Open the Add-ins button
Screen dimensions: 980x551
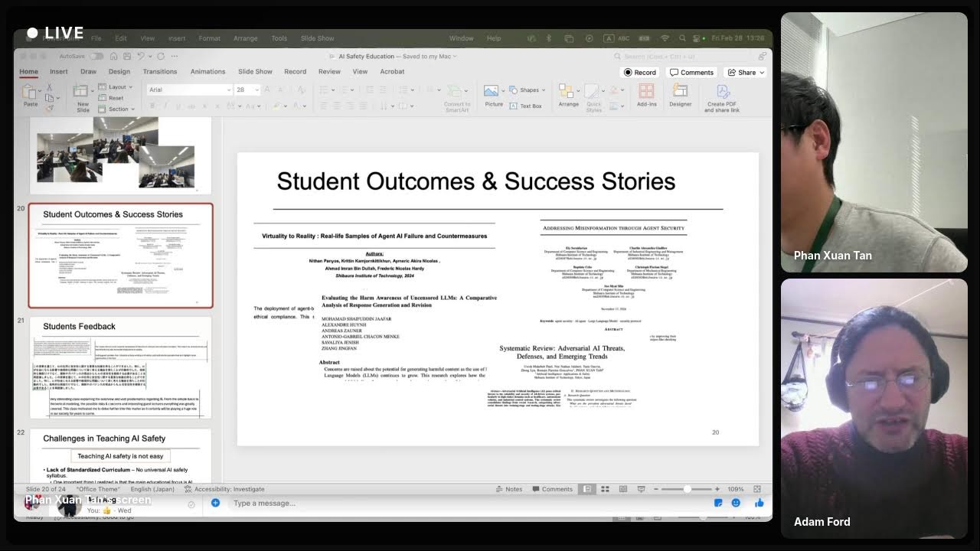(647, 96)
